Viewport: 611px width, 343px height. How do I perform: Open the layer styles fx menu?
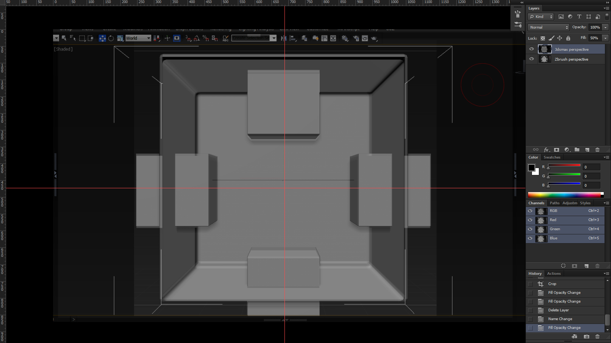pyautogui.click(x=546, y=150)
